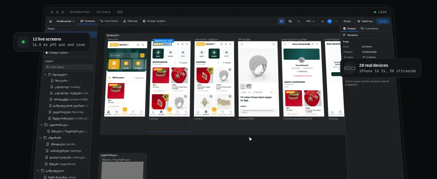This screenshot has height=179, width=437.
Task: Switch to the User flows tab
Action: click(109, 21)
